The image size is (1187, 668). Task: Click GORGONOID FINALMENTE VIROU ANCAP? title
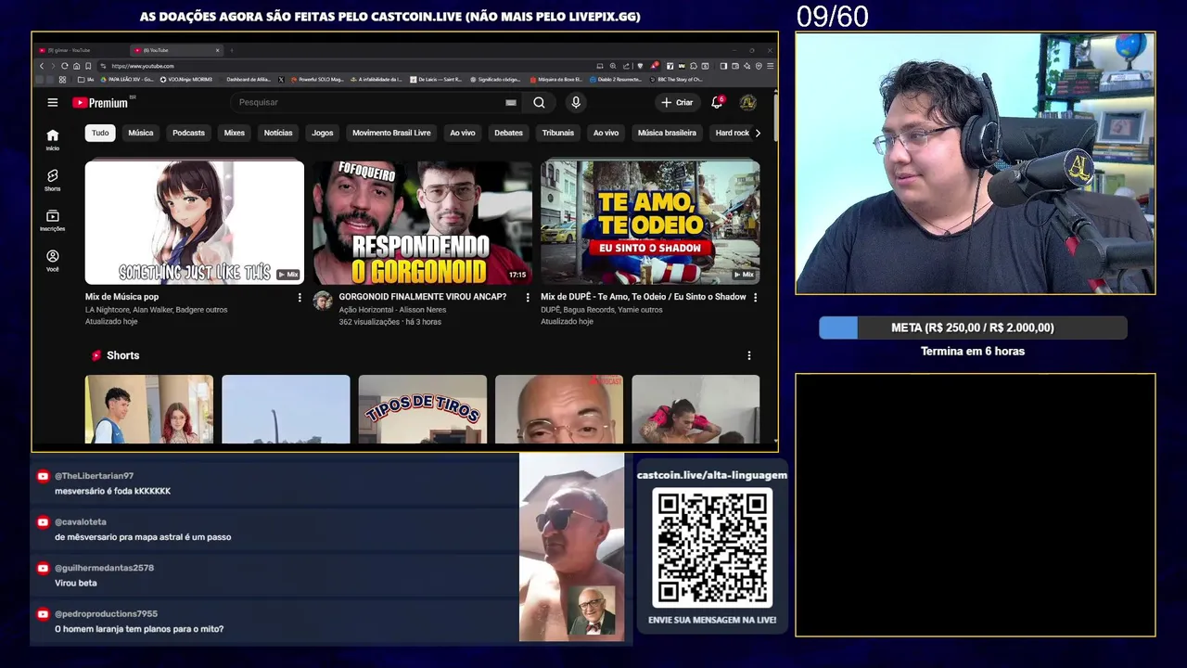423,297
